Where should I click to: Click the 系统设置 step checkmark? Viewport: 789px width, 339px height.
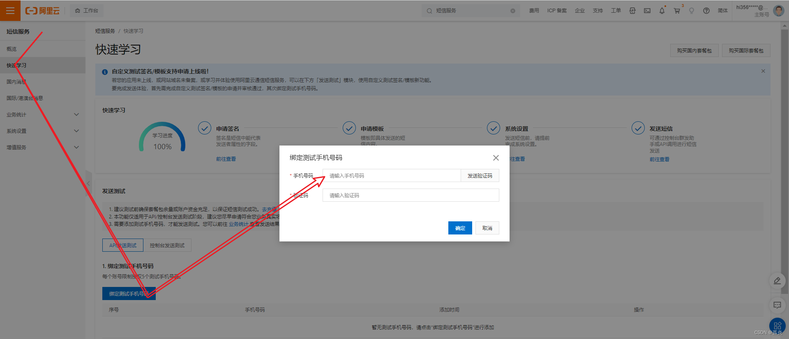(494, 128)
